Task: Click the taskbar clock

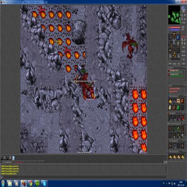Action: 181,183
